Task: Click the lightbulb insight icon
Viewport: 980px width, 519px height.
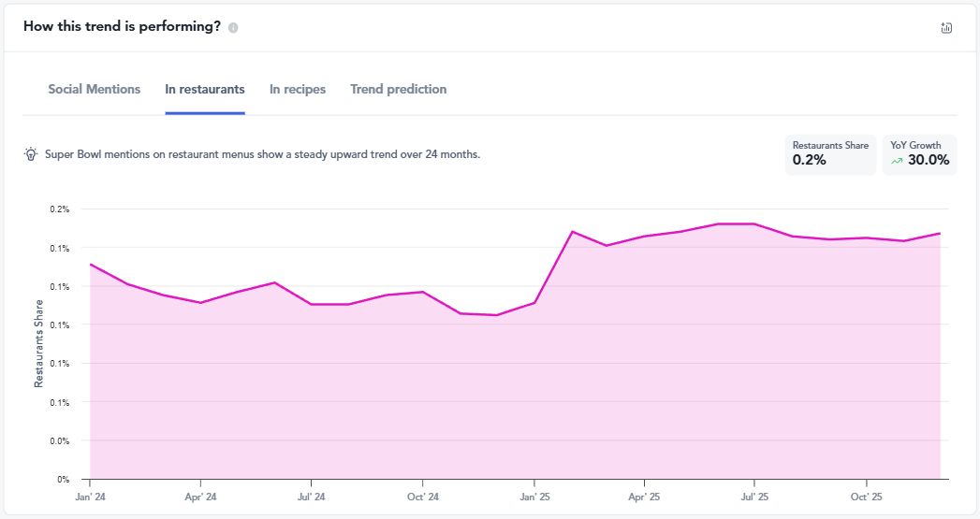Action: pos(31,154)
